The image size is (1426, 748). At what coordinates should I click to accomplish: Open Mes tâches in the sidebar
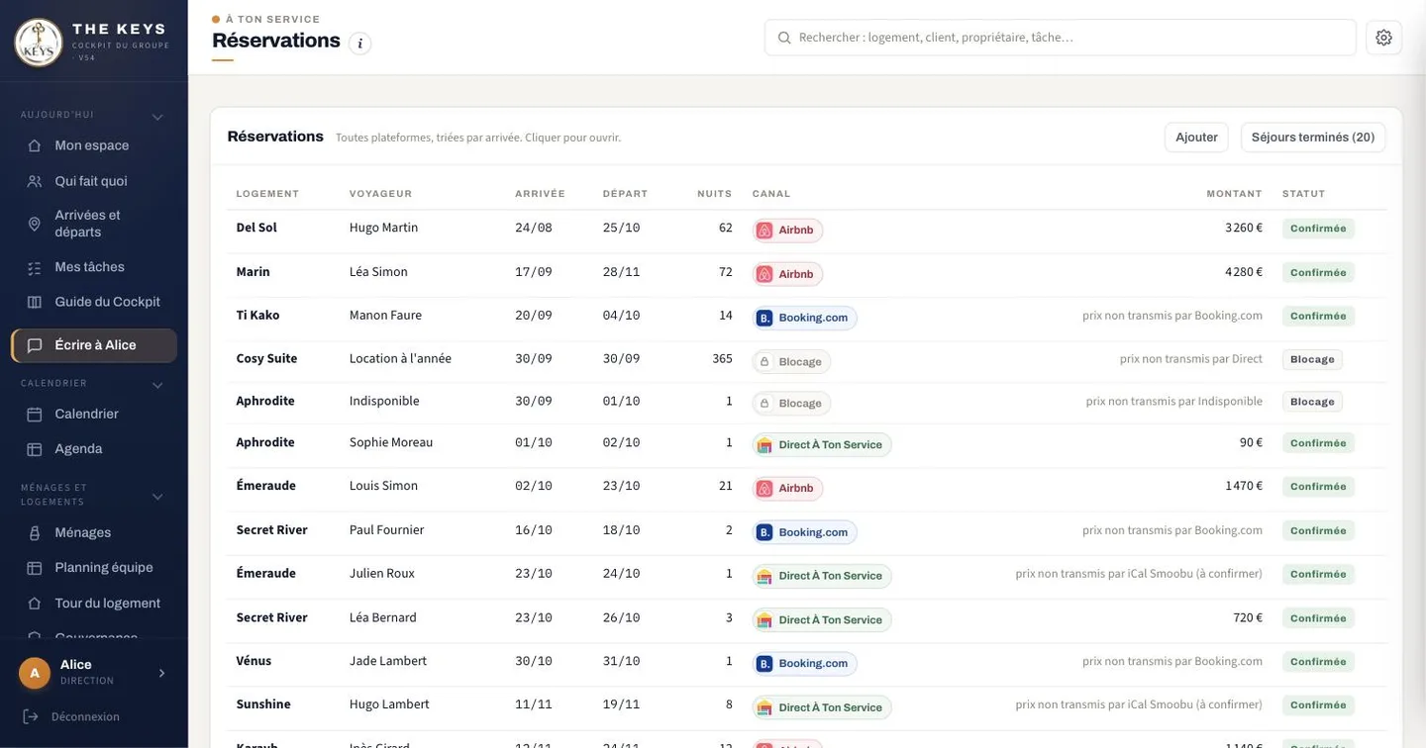(94, 267)
